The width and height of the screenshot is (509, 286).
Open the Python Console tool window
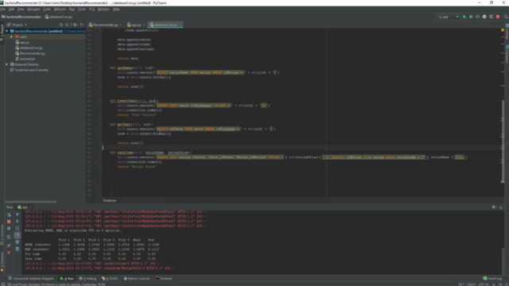point(137,278)
